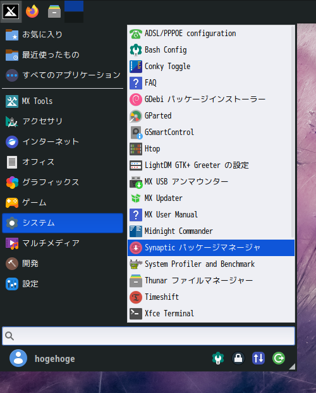Click the menu resize grip corner
The width and height of the screenshot is (316, 393).
[x=292, y=366]
